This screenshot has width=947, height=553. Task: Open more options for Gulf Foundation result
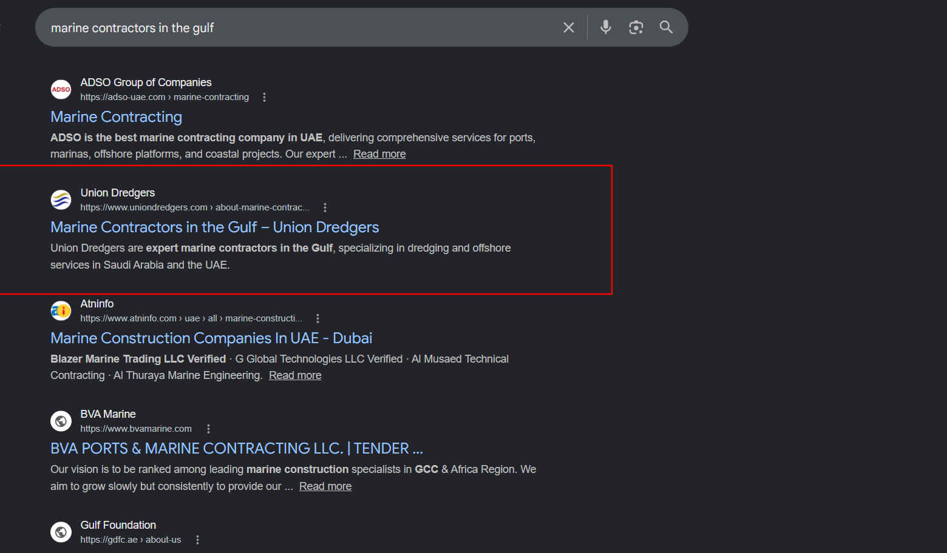(197, 540)
